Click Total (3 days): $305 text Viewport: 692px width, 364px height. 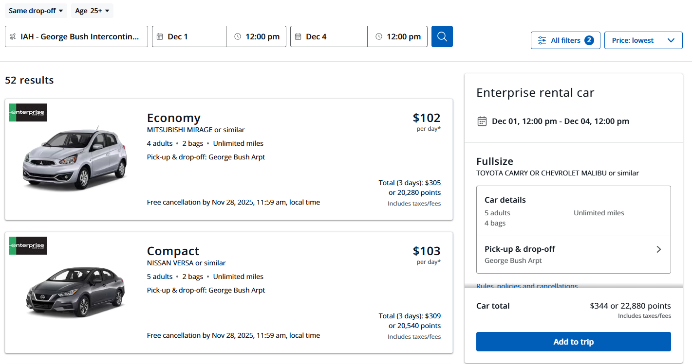410,183
